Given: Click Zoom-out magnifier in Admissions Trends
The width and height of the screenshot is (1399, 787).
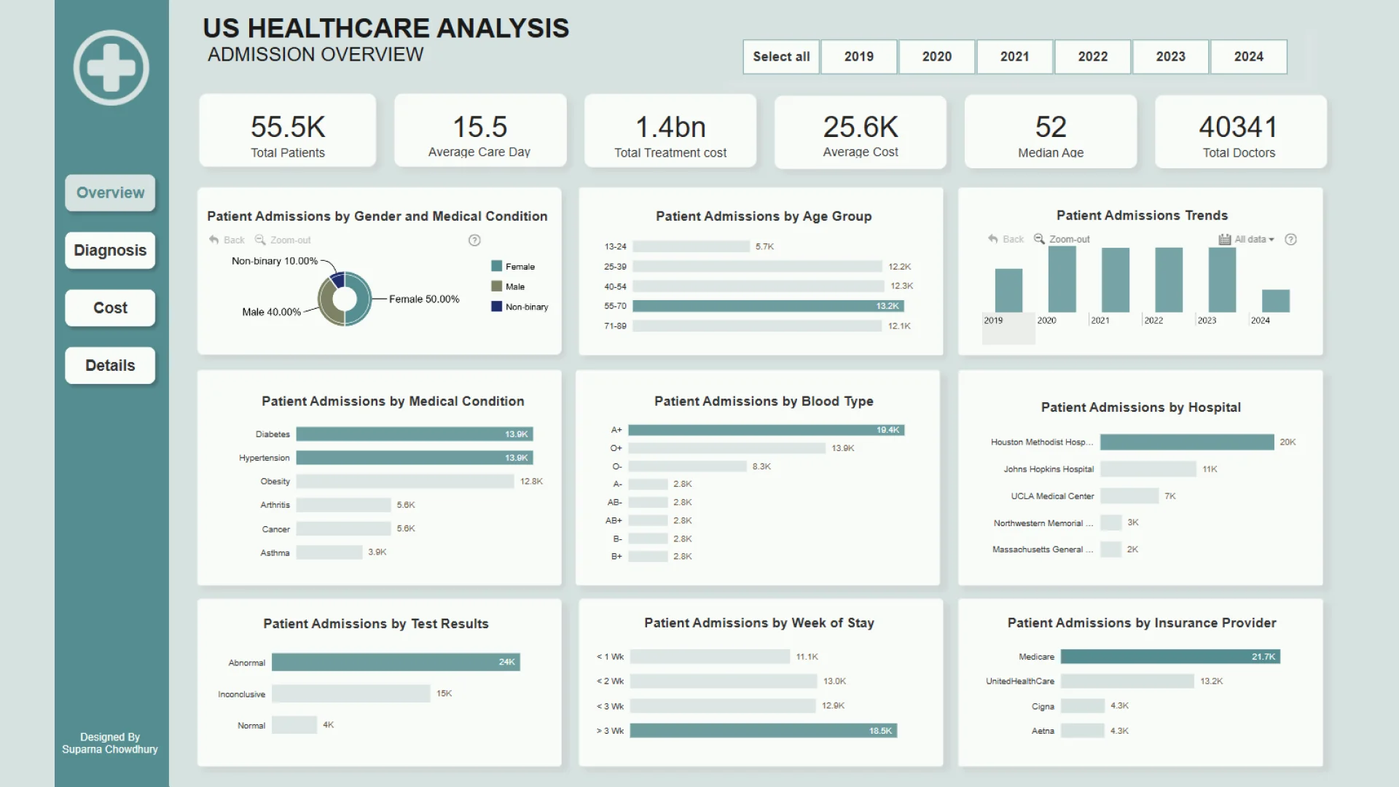Looking at the screenshot, I should [1039, 239].
